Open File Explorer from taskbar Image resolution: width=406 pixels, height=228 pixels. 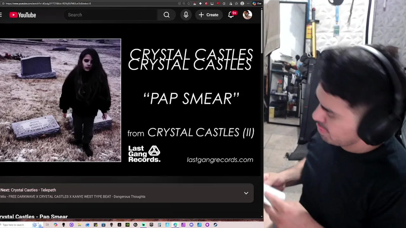79,225
